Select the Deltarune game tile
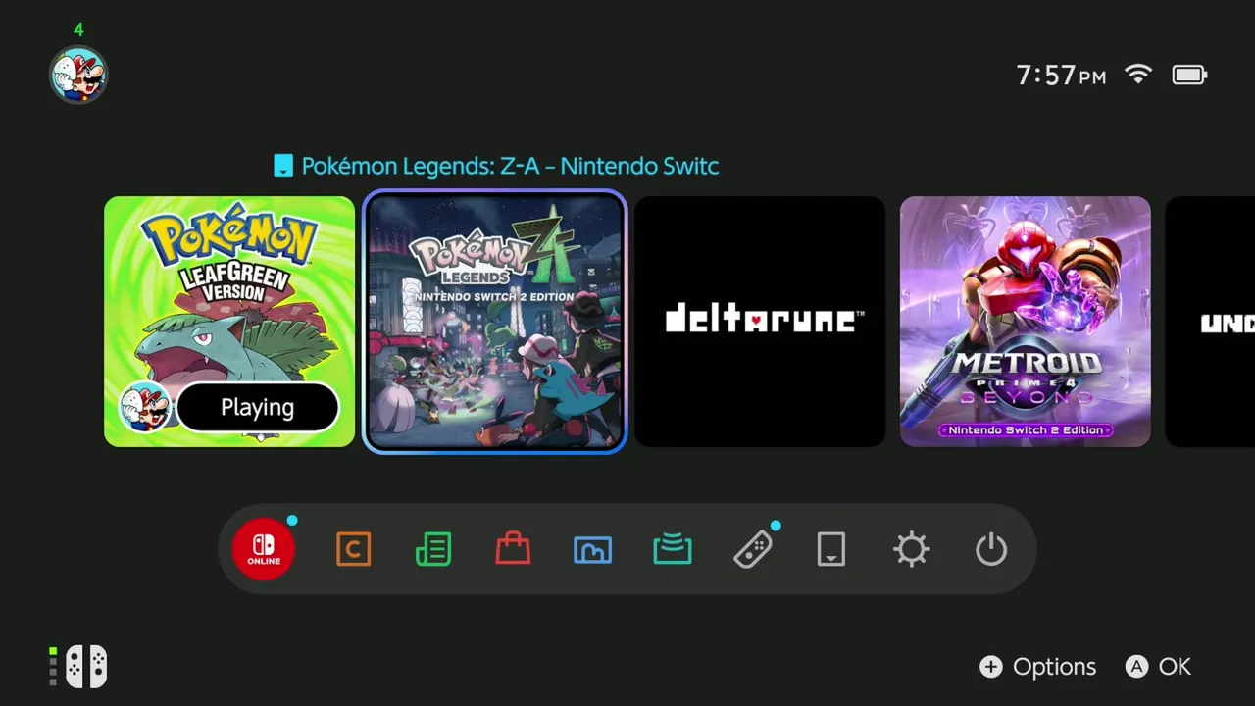This screenshot has width=1255, height=706. [760, 322]
